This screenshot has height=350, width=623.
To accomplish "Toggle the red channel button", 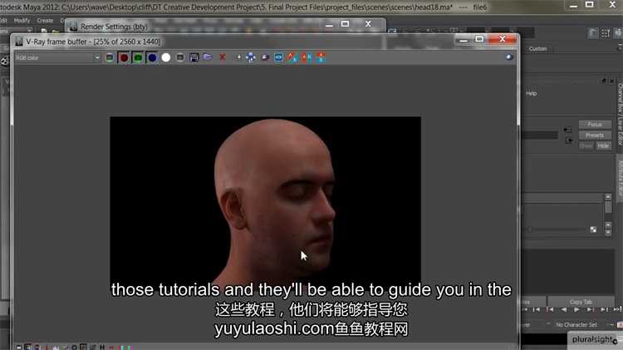I will [124, 57].
